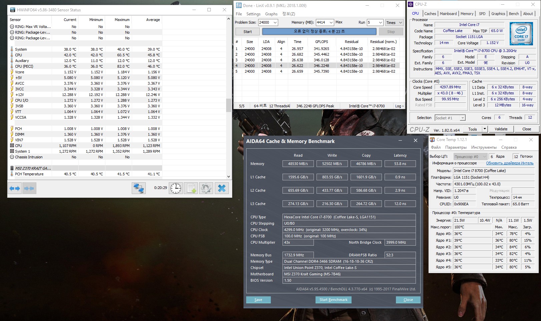541x321 pixels.
Task: Click the Intel Core i7 logo in CPU-Z
Action: 521,34
